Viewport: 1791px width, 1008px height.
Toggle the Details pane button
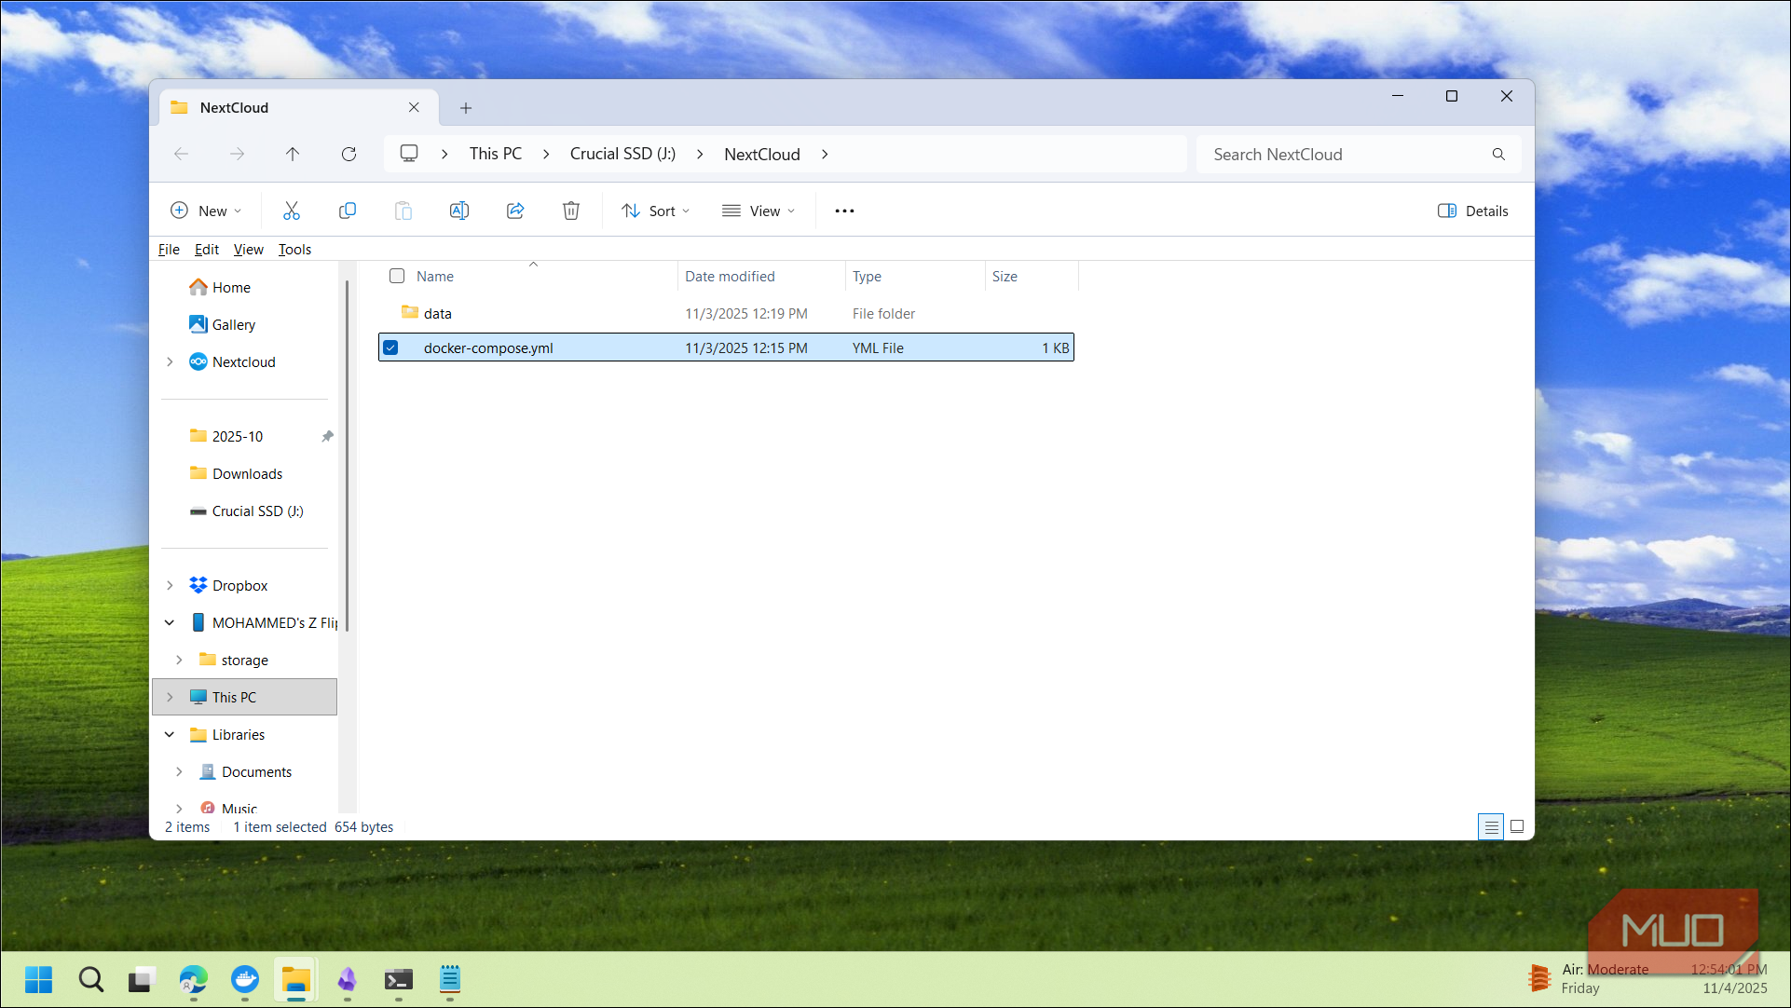[x=1473, y=211]
